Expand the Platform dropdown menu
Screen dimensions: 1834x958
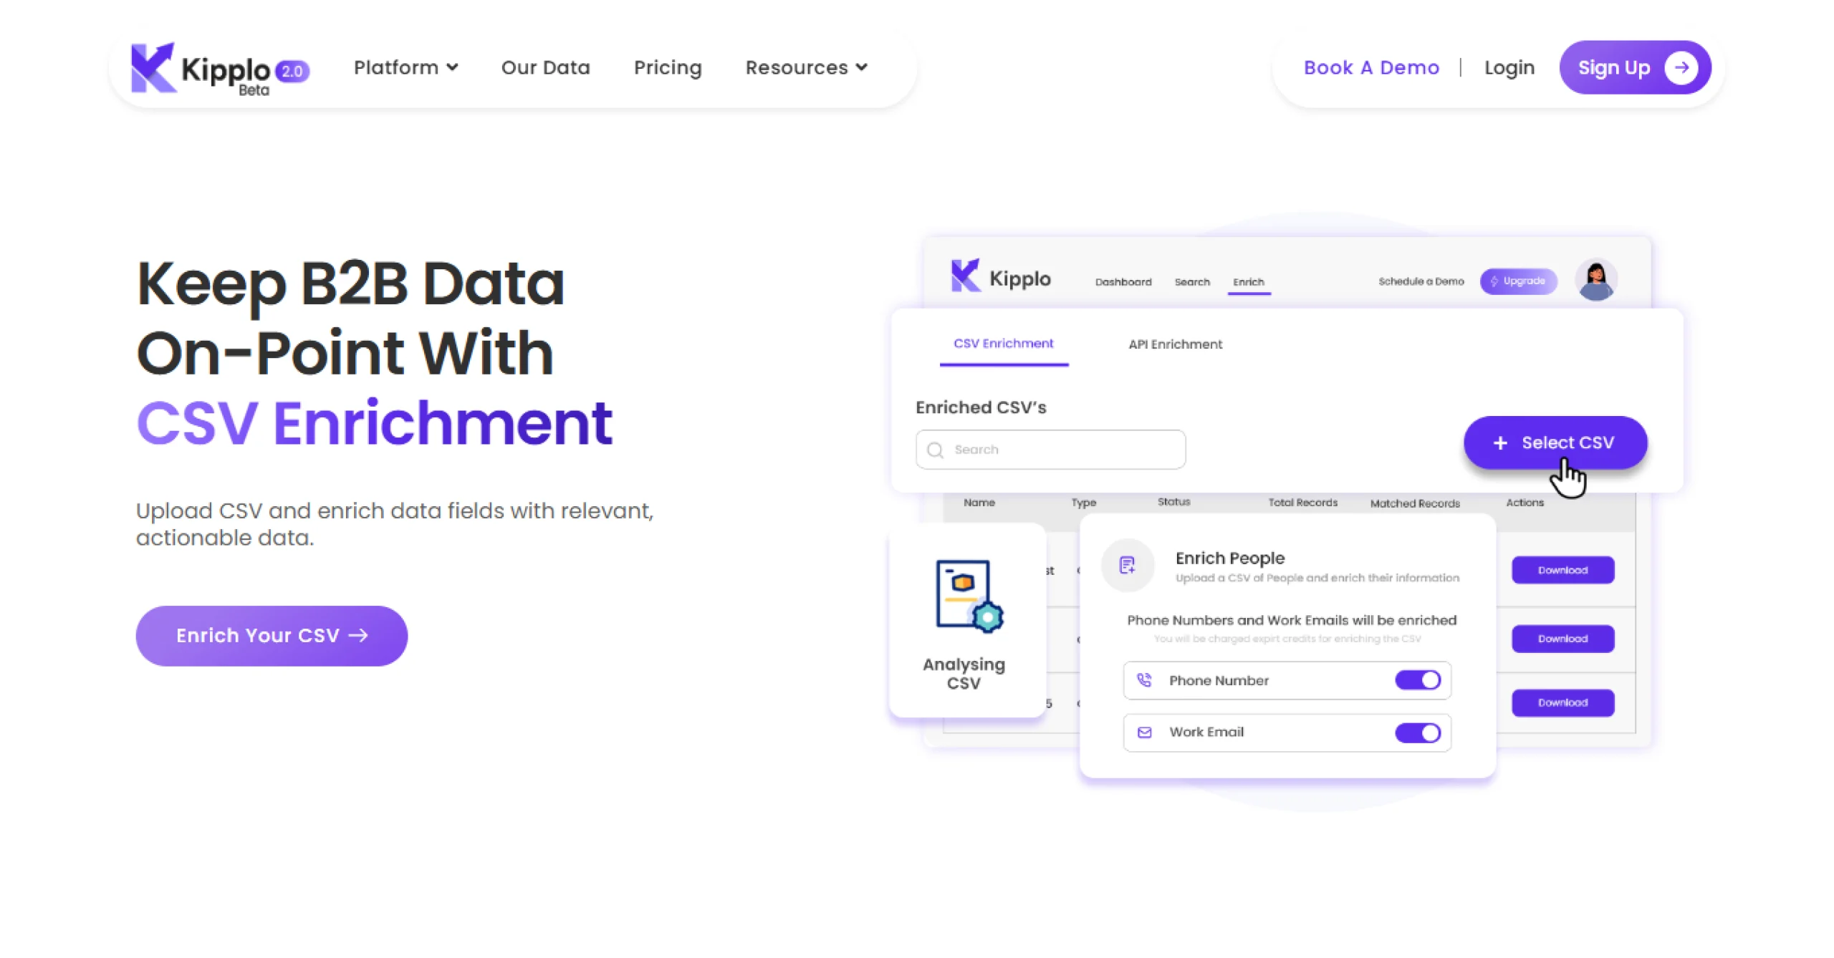coord(405,67)
